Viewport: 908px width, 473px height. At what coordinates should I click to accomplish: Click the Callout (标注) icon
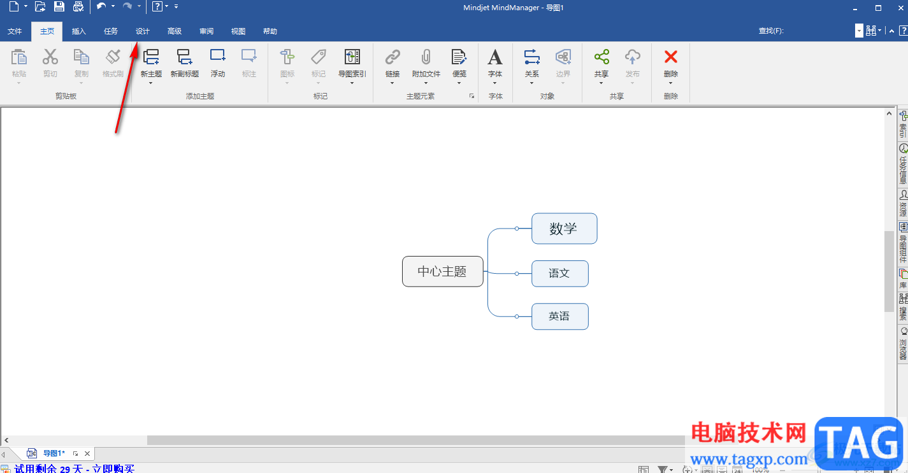pyautogui.click(x=249, y=57)
